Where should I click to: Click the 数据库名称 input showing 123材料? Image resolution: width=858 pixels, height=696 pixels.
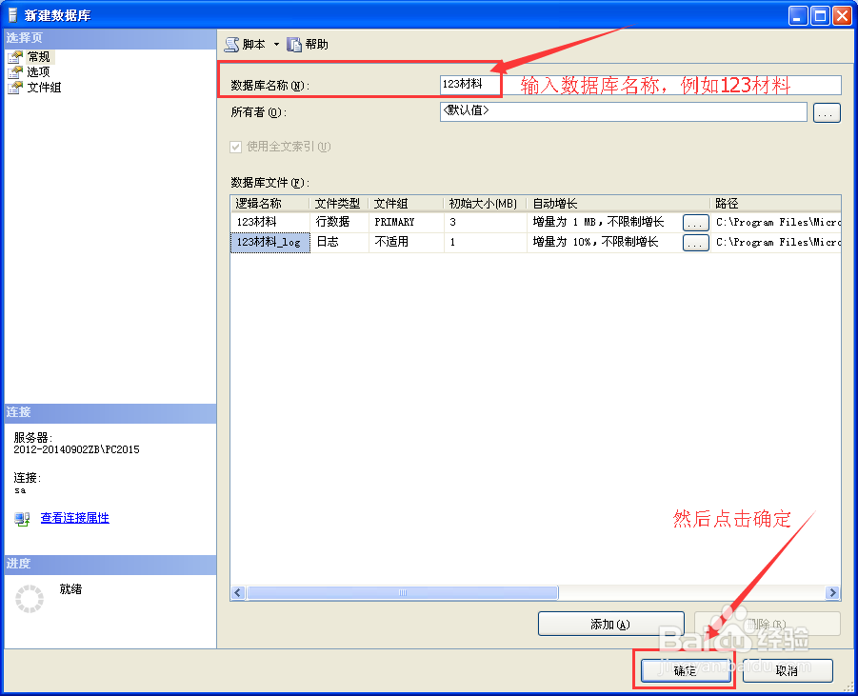coord(469,84)
